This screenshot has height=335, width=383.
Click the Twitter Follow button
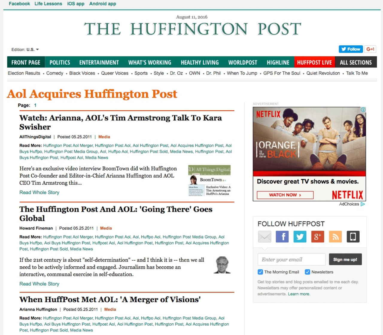(x=350, y=49)
